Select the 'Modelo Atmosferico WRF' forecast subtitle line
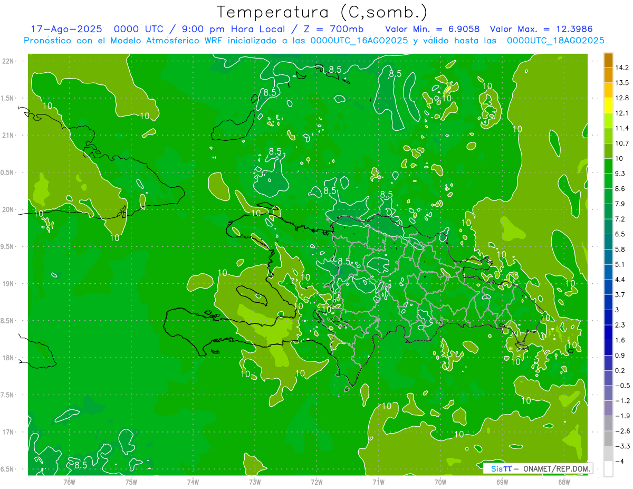Image resolution: width=633 pixels, height=489 pixels. click(x=314, y=41)
